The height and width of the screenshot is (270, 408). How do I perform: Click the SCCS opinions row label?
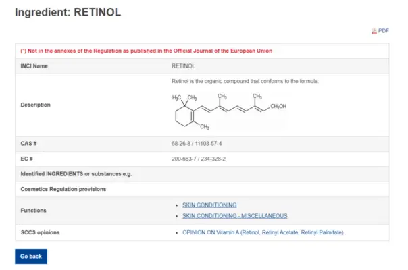point(40,233)
